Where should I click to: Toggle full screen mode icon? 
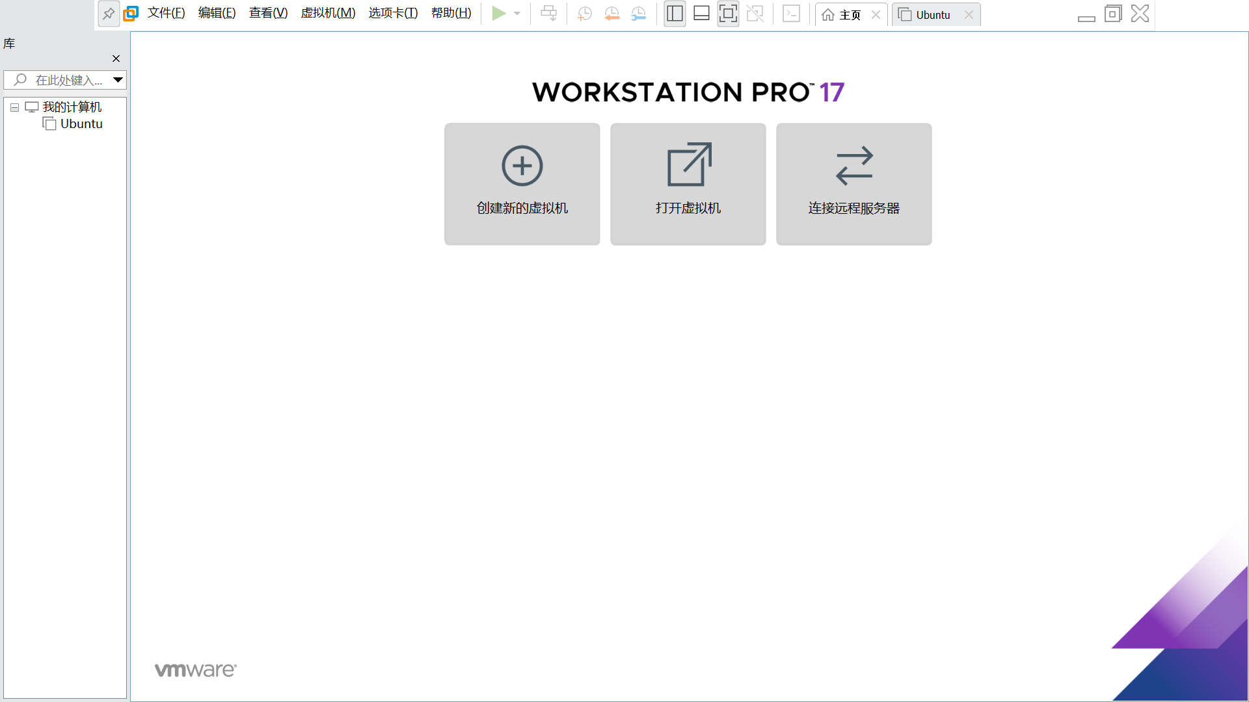(728, 14)
